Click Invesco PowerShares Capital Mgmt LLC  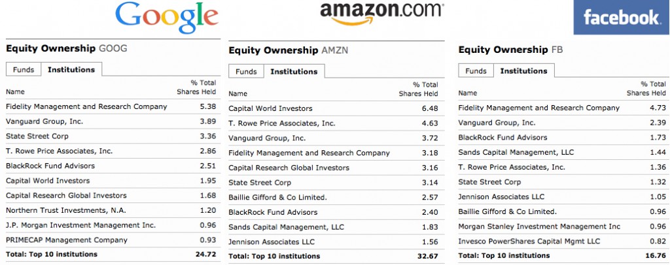[529, 241]
